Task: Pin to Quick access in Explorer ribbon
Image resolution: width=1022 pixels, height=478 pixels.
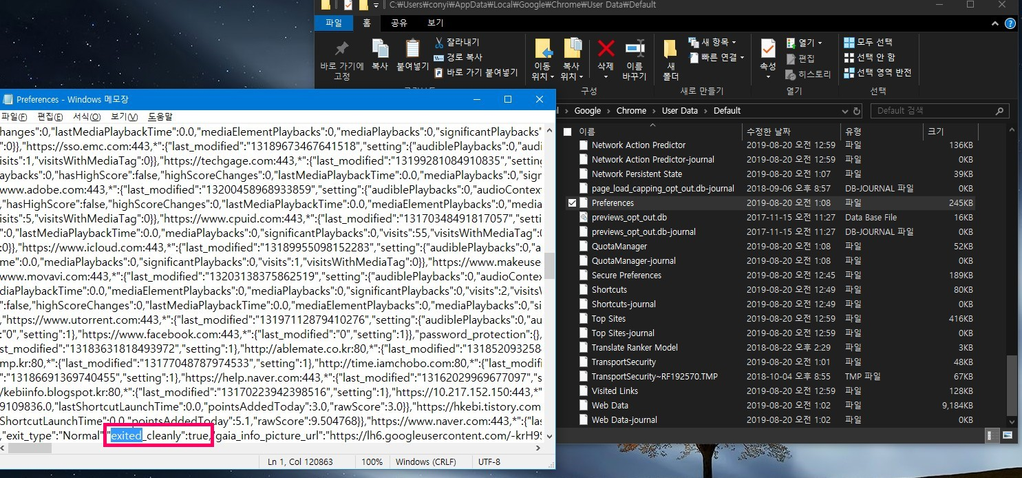Action: 341,61
